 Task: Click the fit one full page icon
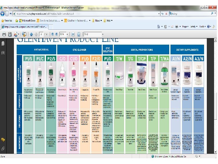click(79, 34)
